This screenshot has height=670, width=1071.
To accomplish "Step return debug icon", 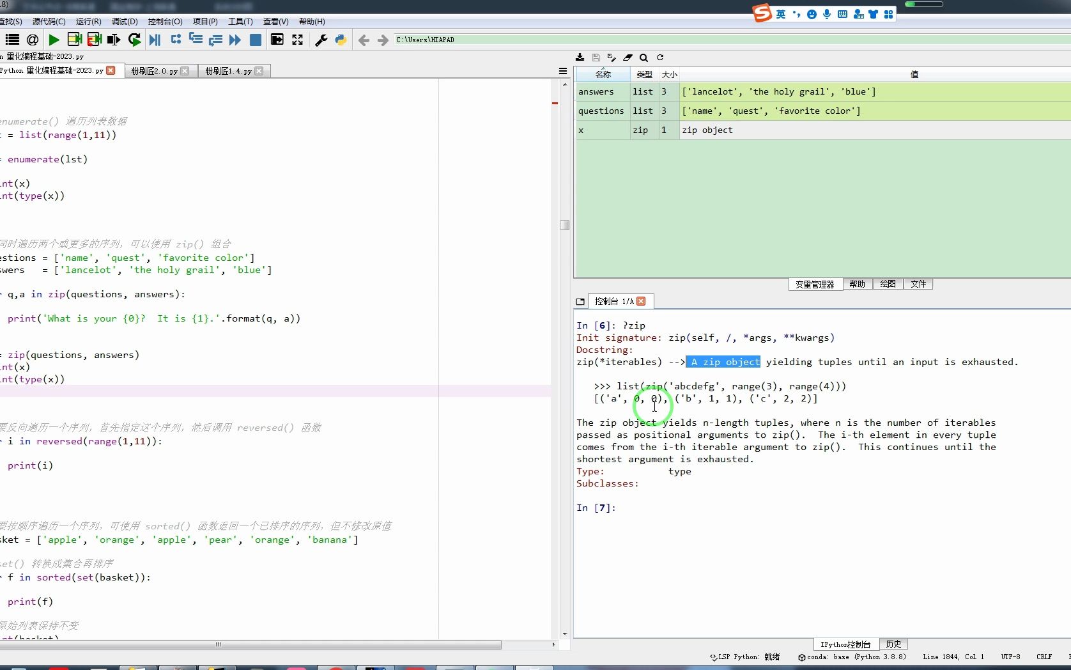I will pyautogui.click(x=215, y=40).
